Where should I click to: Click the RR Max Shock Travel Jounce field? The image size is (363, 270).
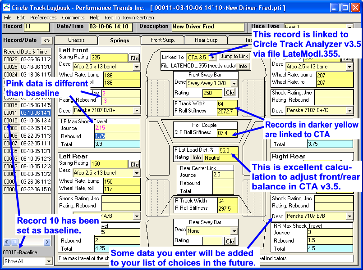coord(330,232)
